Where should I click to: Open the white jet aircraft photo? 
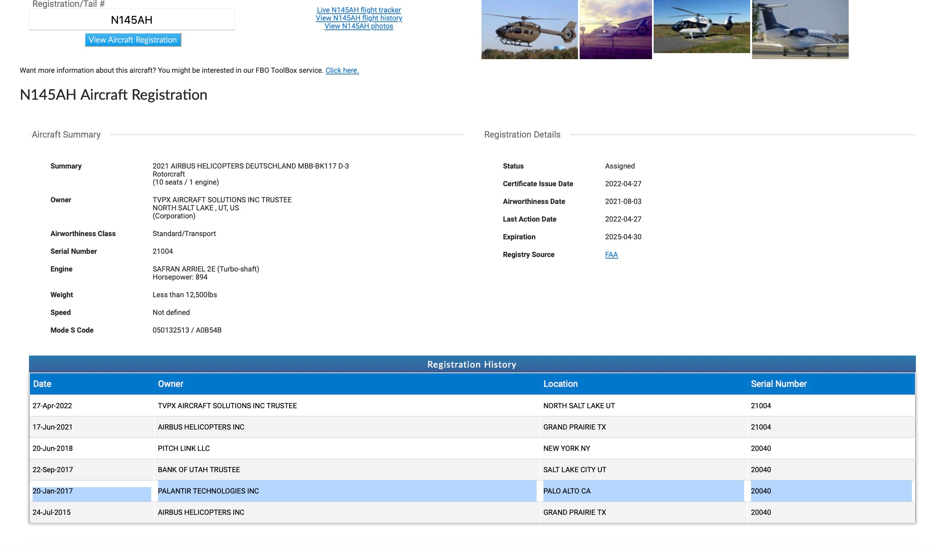[800, 29]
